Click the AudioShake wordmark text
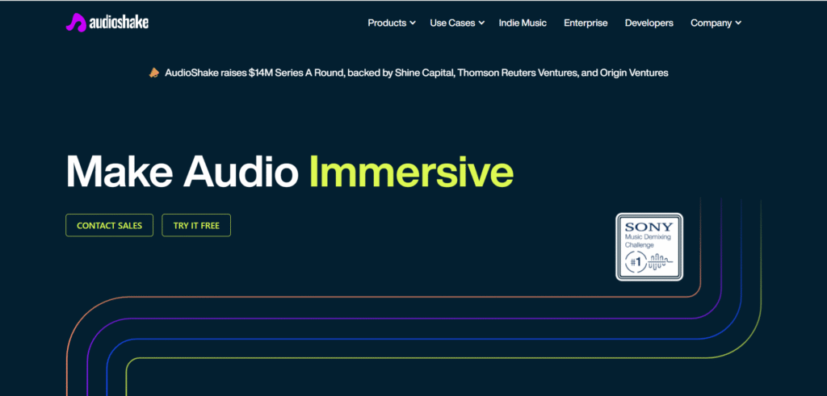The width and height of the screenshot is (827, 396). [118, 23]
